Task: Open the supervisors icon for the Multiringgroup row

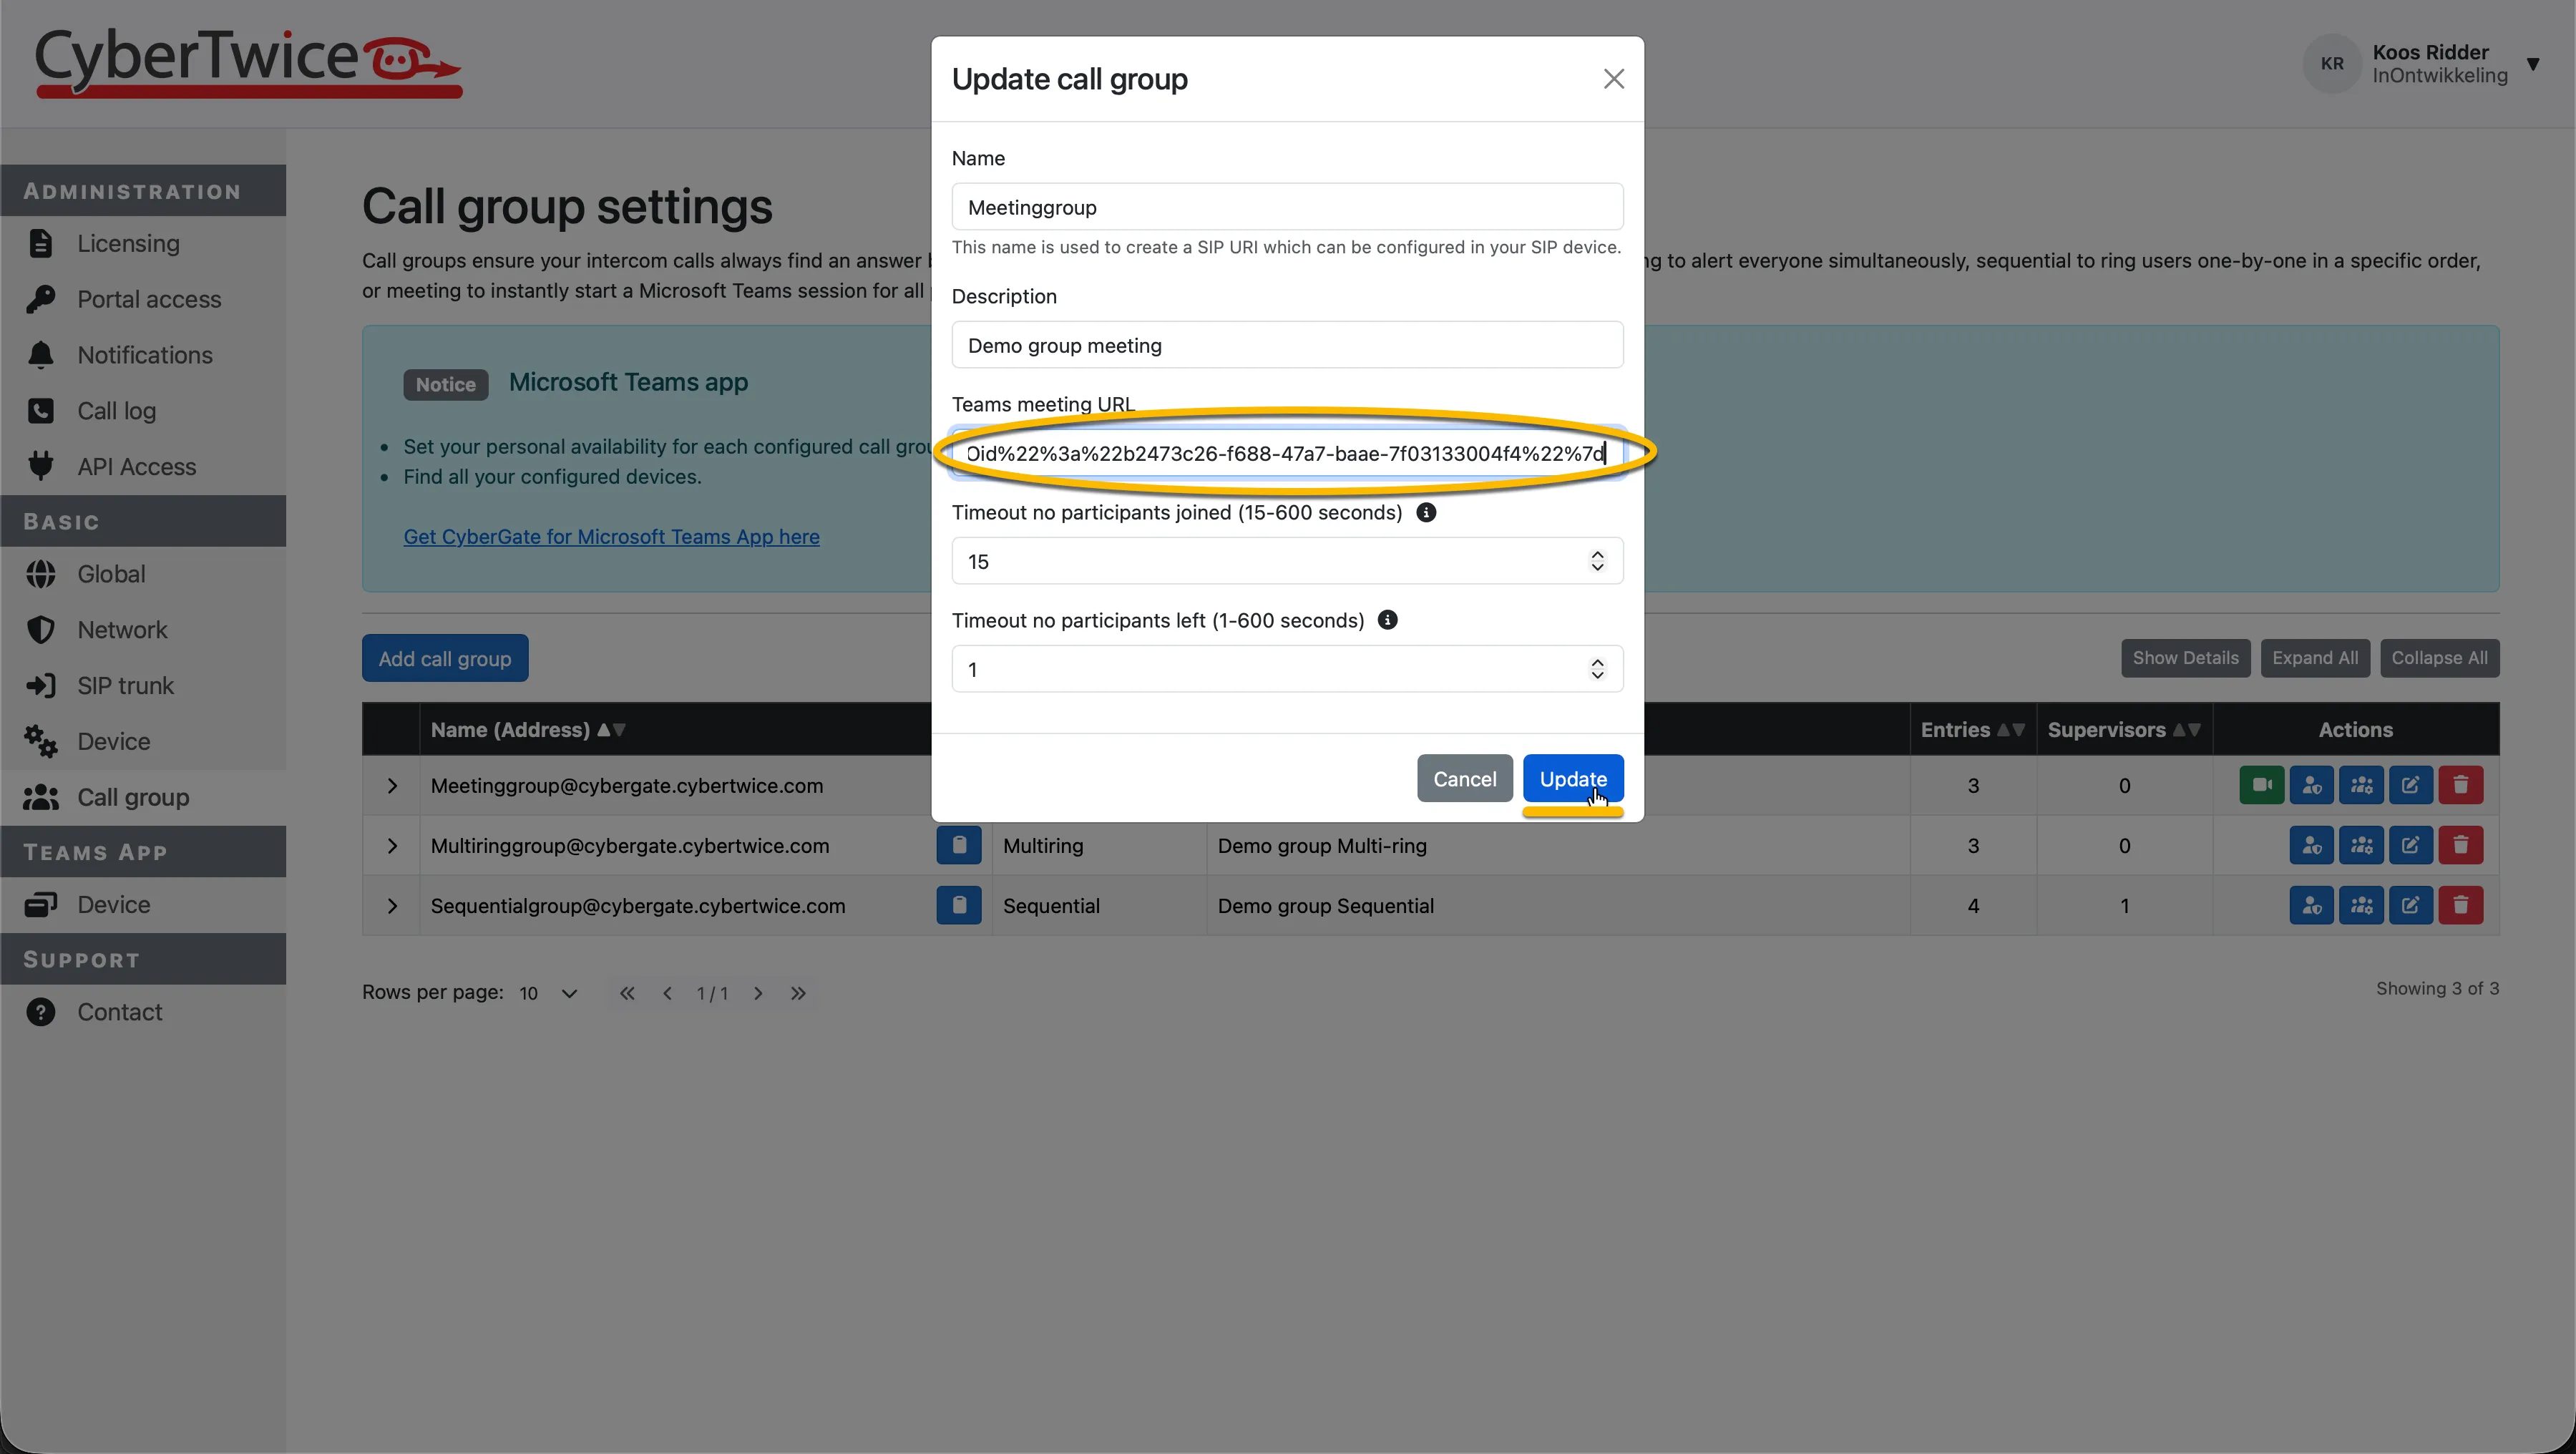Action: tap(2311, 845)
